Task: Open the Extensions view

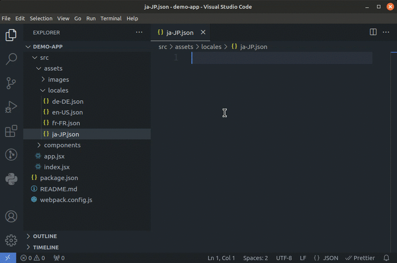Action: pos(11,131)
